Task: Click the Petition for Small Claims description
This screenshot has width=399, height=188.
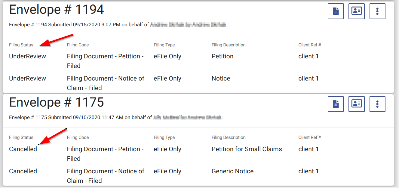Action: click(247, 149)
